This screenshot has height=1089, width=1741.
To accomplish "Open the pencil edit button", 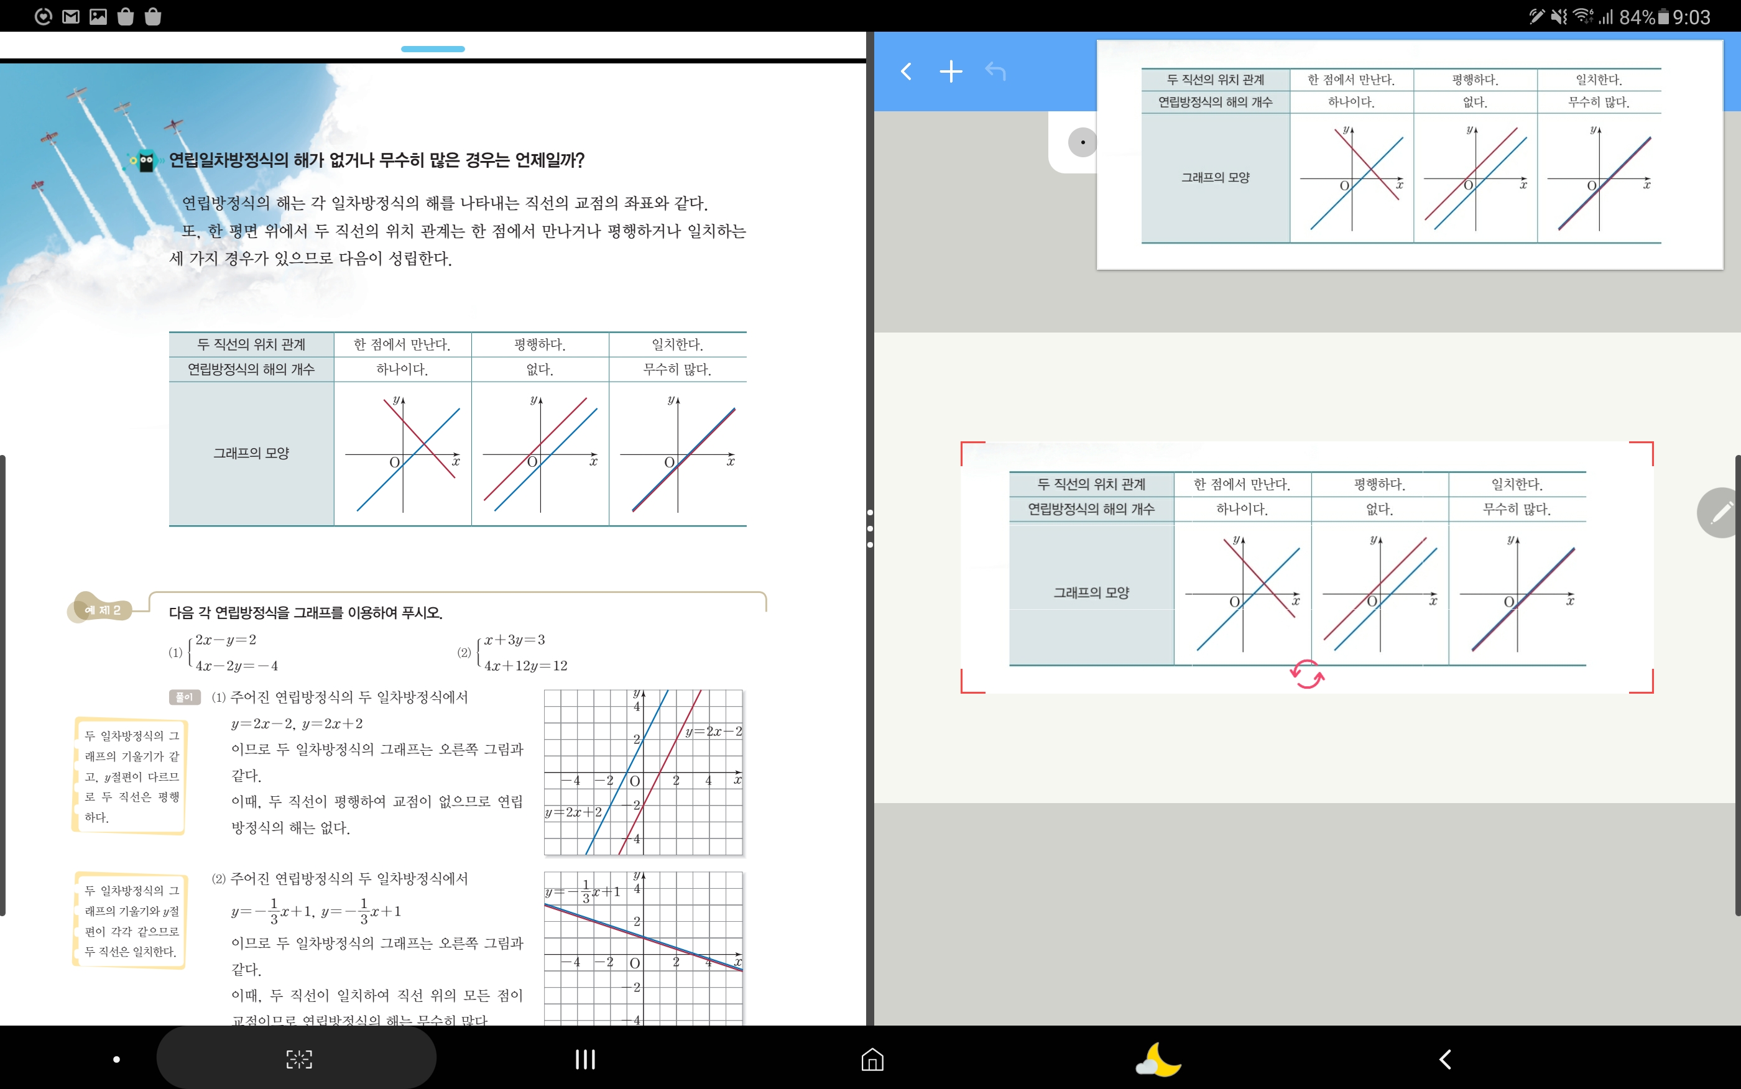I will 1721,513.
